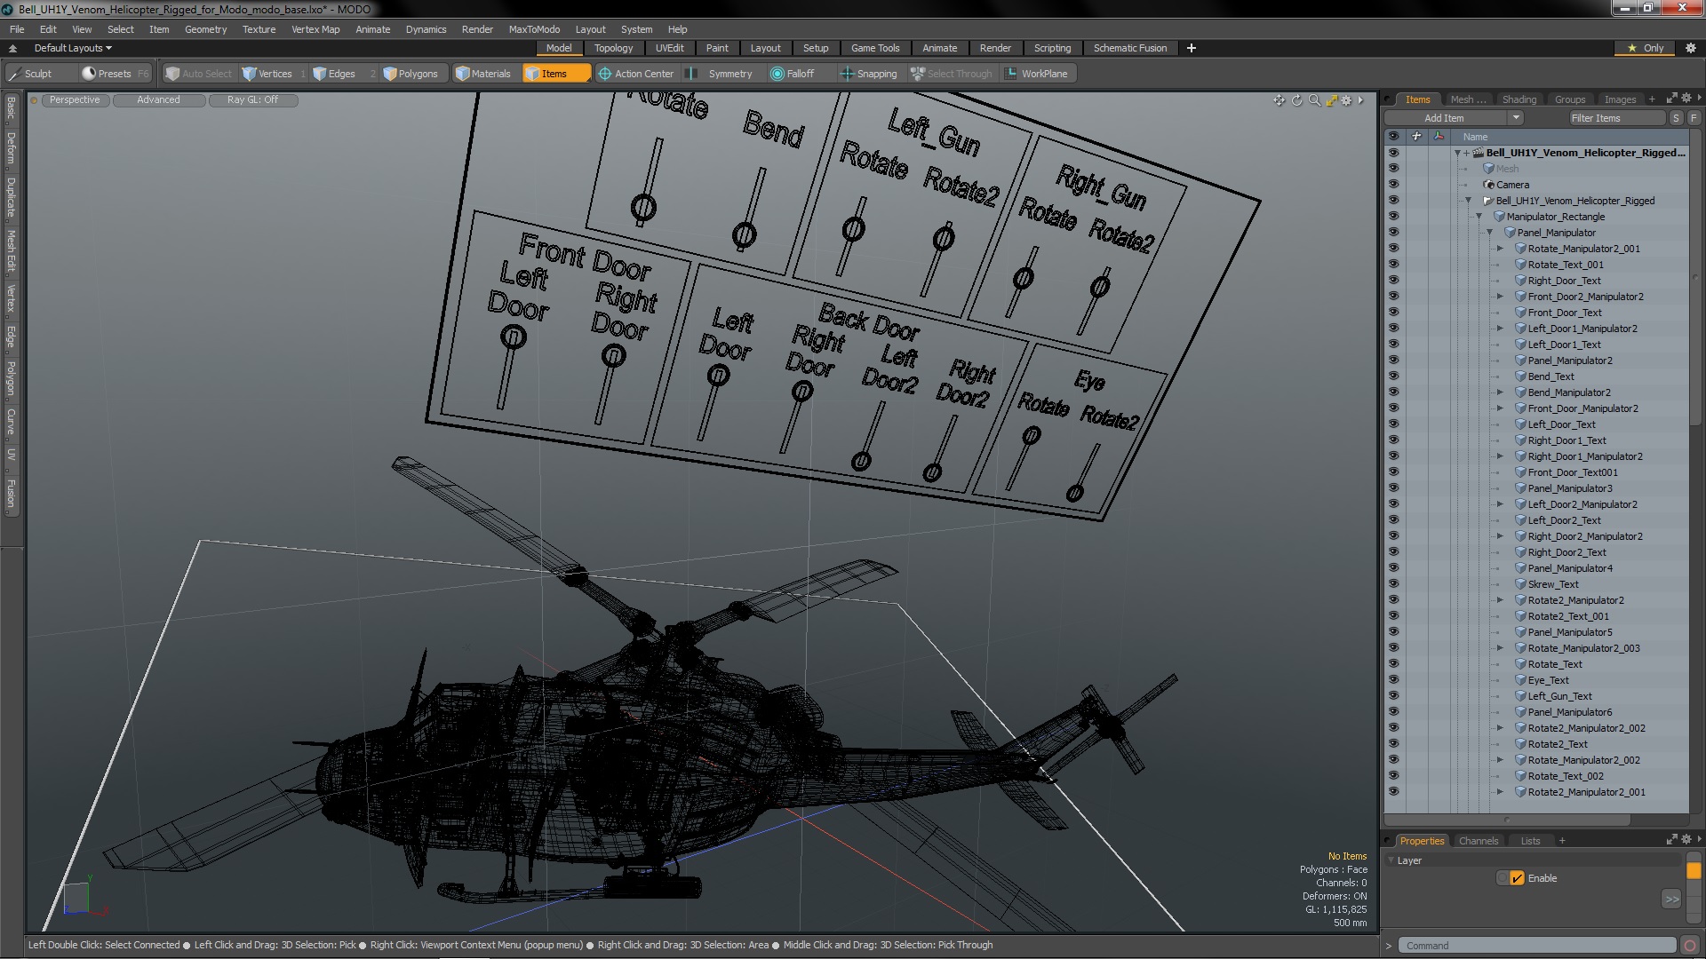Toggle the Enable checkbox in Layer properties
The height and width of the screenshot is (959, 1706).
[1517, 878]
